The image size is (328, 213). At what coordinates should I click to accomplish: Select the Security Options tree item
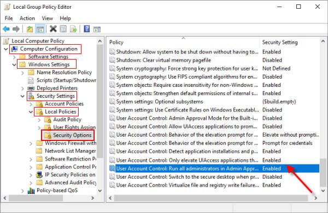[x=72, y=135]
